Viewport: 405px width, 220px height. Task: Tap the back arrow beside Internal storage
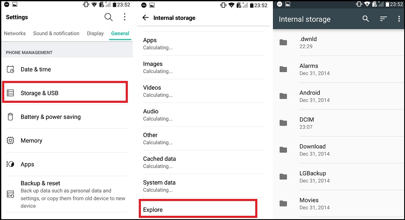(x=146, y=18)
